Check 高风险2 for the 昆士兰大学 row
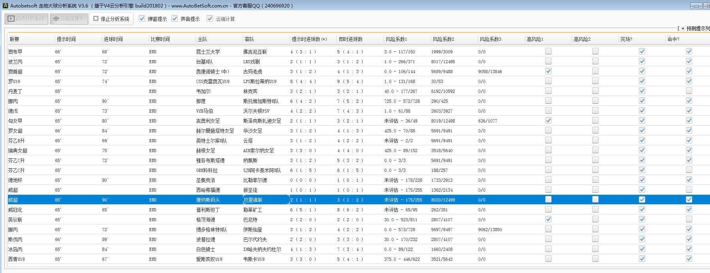This screenshot has width=710, height=273. [595, 51]
